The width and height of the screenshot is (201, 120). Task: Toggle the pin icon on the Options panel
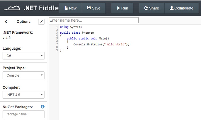[41, 22]
